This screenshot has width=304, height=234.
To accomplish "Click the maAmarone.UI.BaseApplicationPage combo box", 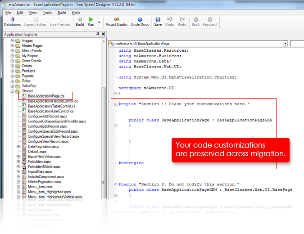I will [x=198, y=43].
